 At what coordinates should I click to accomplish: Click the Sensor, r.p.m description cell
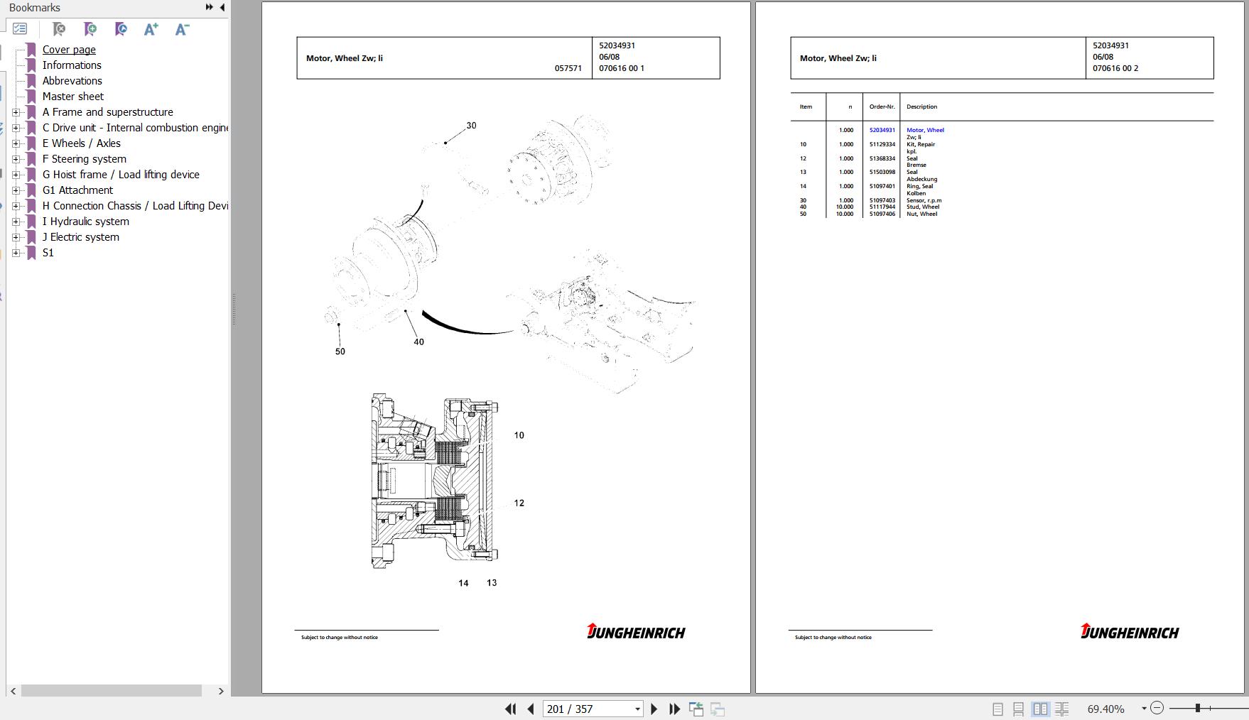(924, 200)
